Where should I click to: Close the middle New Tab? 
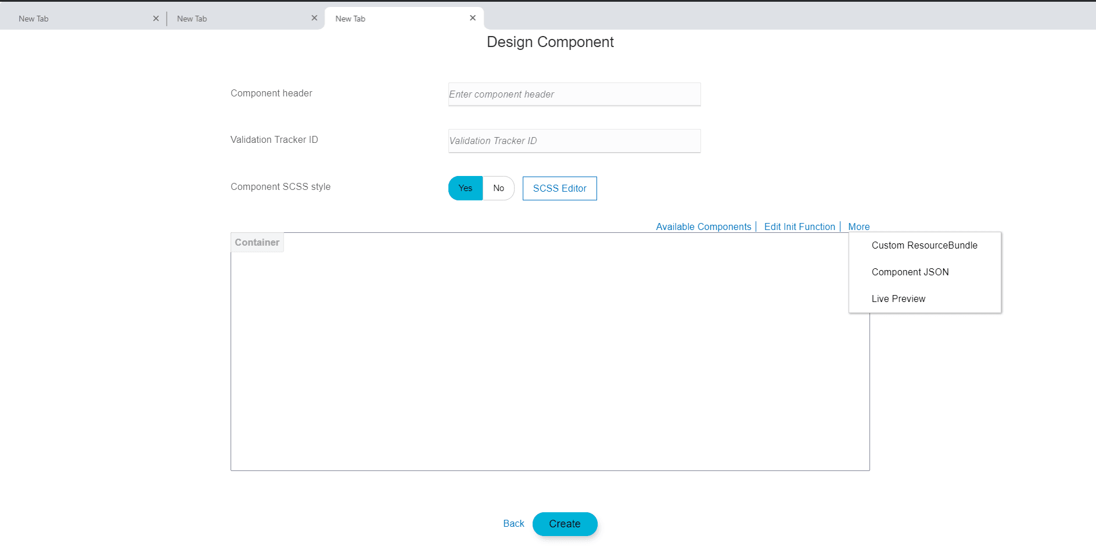point(314,18)
